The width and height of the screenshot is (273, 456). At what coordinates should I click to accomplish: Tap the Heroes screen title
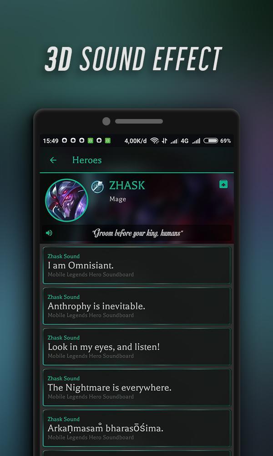(87, 160)
